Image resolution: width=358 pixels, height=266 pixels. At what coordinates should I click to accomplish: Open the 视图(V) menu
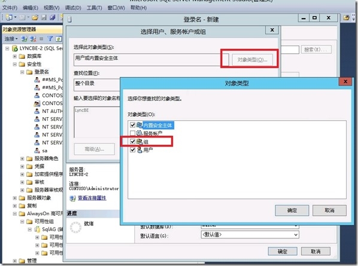tap(51, 8)
